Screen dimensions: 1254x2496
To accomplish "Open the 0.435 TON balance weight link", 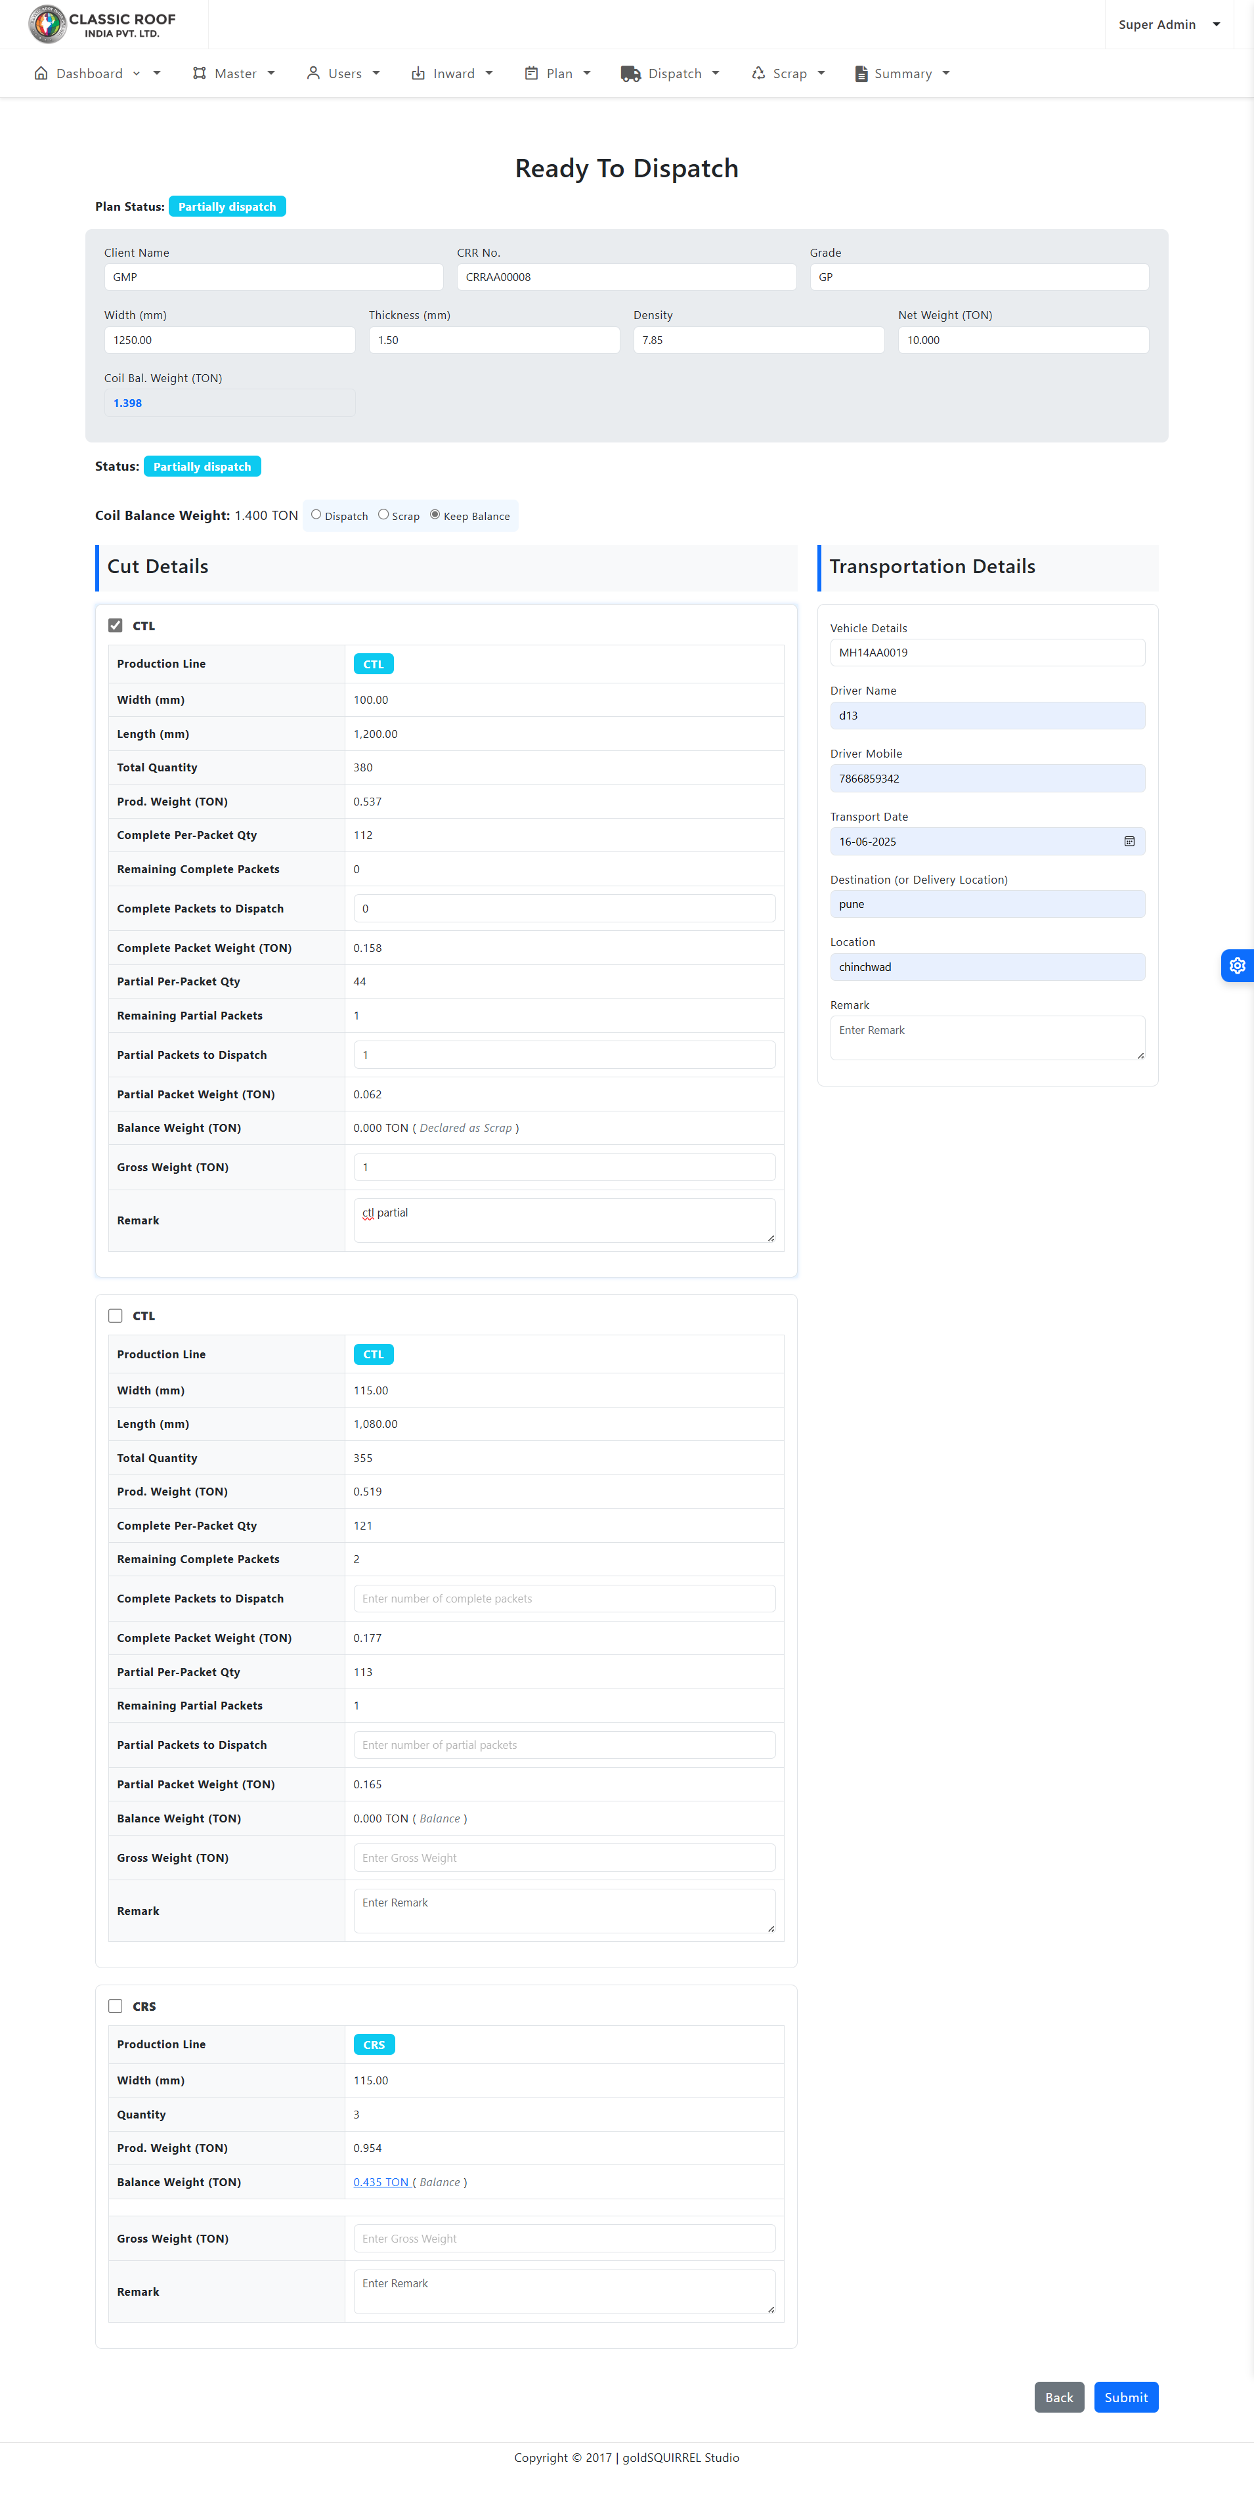I will click(x=381, y=2182).
